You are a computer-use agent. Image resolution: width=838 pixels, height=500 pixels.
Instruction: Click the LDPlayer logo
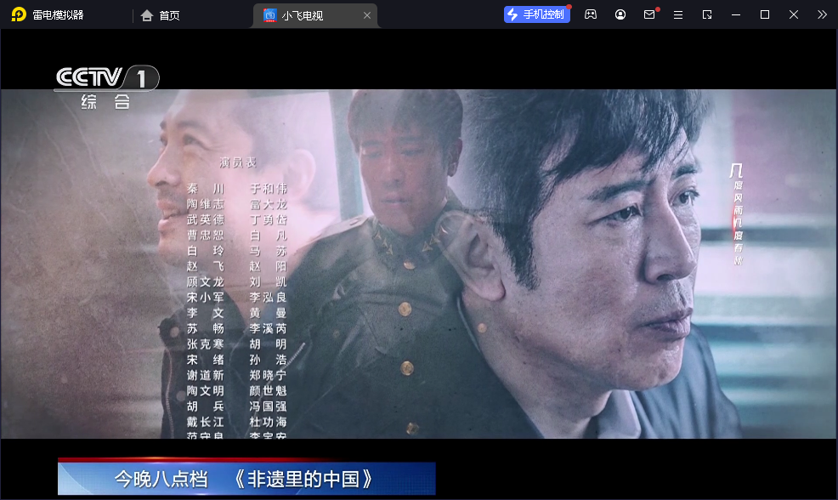[17, 14]
